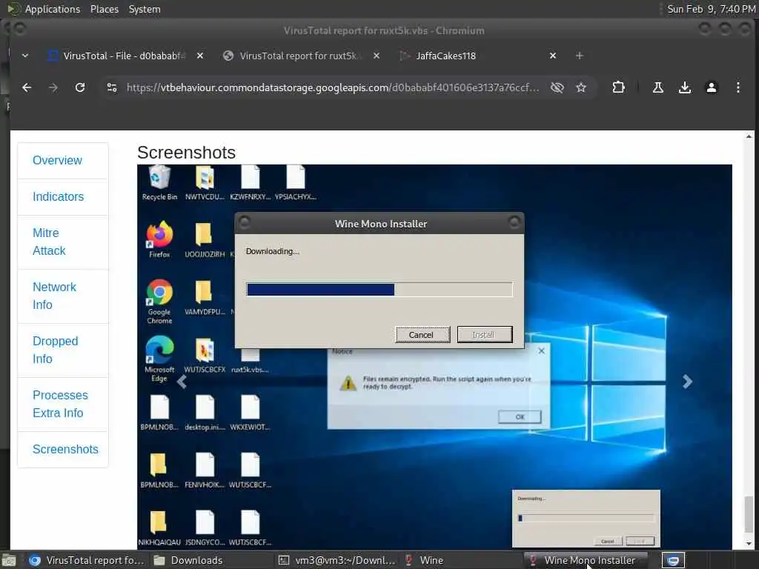This screenshot has height=569, width=759.
Task: Click the desktop.ini file icon in screenshot
Action: pos(205,412)
